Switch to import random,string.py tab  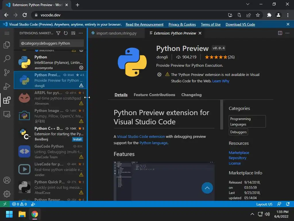tap(116, 33)
